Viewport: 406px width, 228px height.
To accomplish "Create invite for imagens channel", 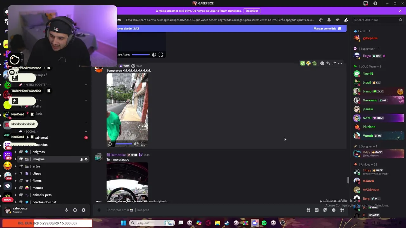I will coord(82,159).
